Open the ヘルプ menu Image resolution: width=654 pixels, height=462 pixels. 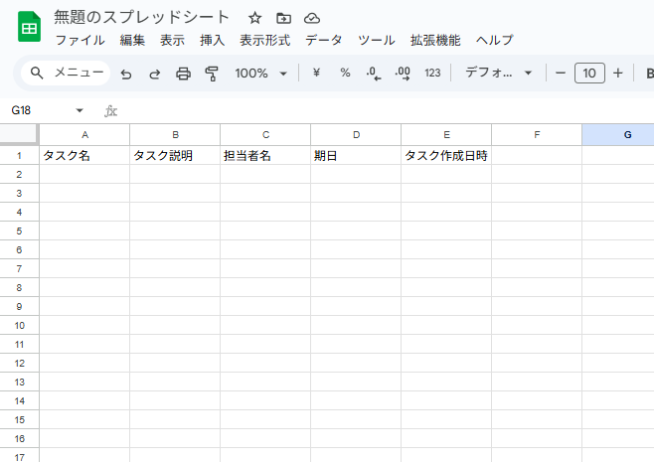pyautogui.click(x=494, y=40)
